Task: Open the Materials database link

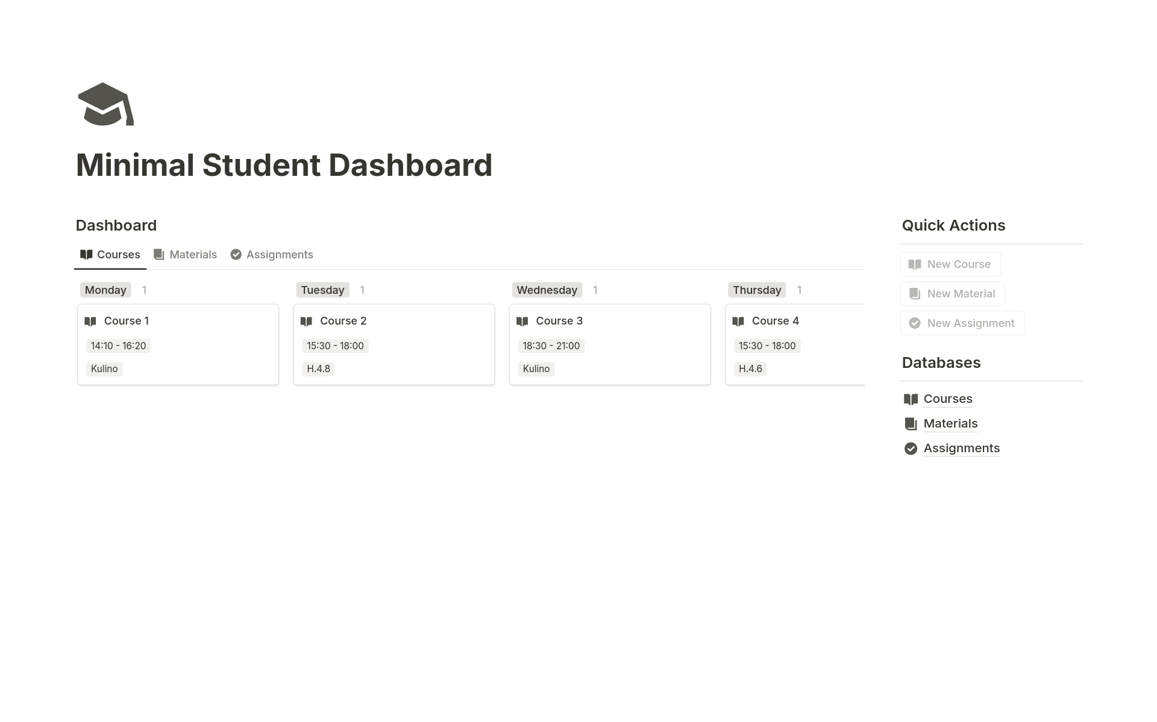Action: 950,423
